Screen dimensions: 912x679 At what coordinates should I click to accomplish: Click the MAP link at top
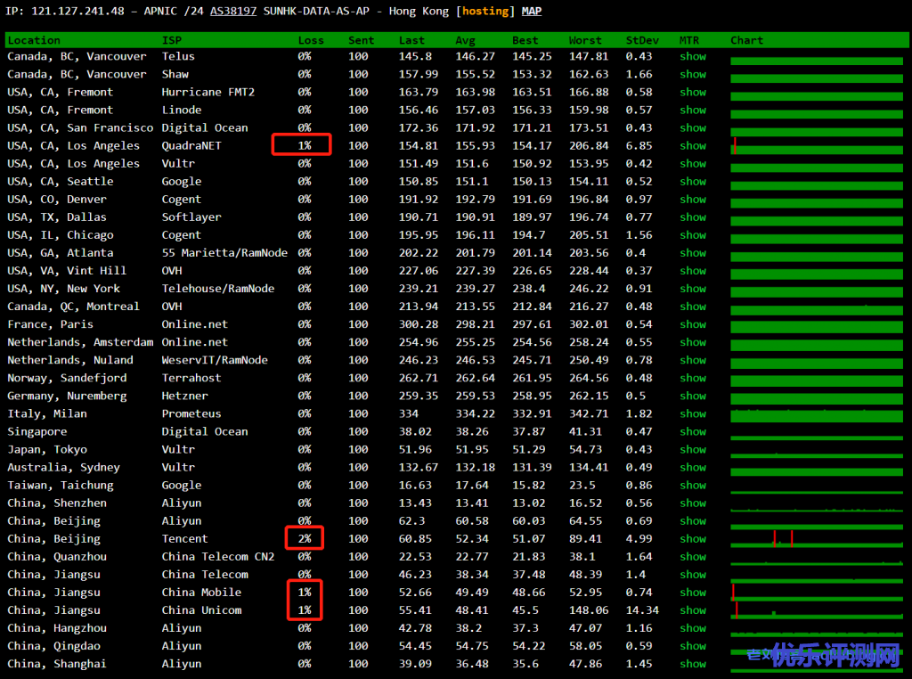[531, 12]
